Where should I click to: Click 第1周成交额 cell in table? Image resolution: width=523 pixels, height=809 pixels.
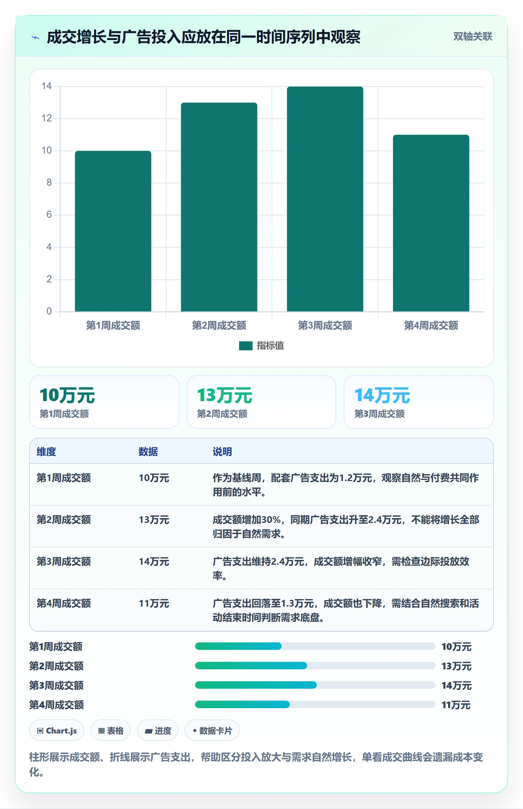tap(64, 478)
